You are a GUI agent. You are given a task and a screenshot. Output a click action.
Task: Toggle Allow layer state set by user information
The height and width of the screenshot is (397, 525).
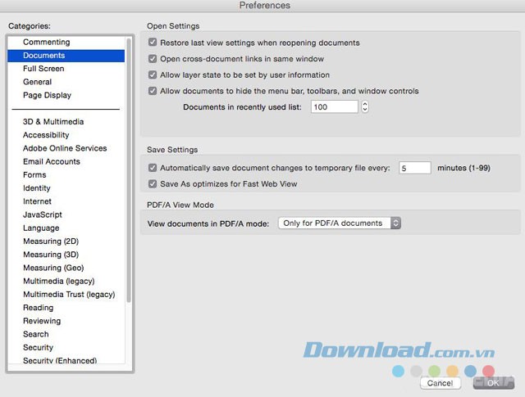pyautogui.click(x=153, y=74)
